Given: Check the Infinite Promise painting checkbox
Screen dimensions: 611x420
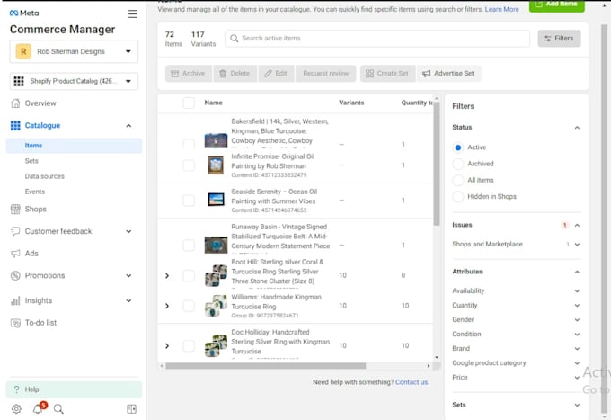Looking at the screenshot, I should tap(189, 165).
